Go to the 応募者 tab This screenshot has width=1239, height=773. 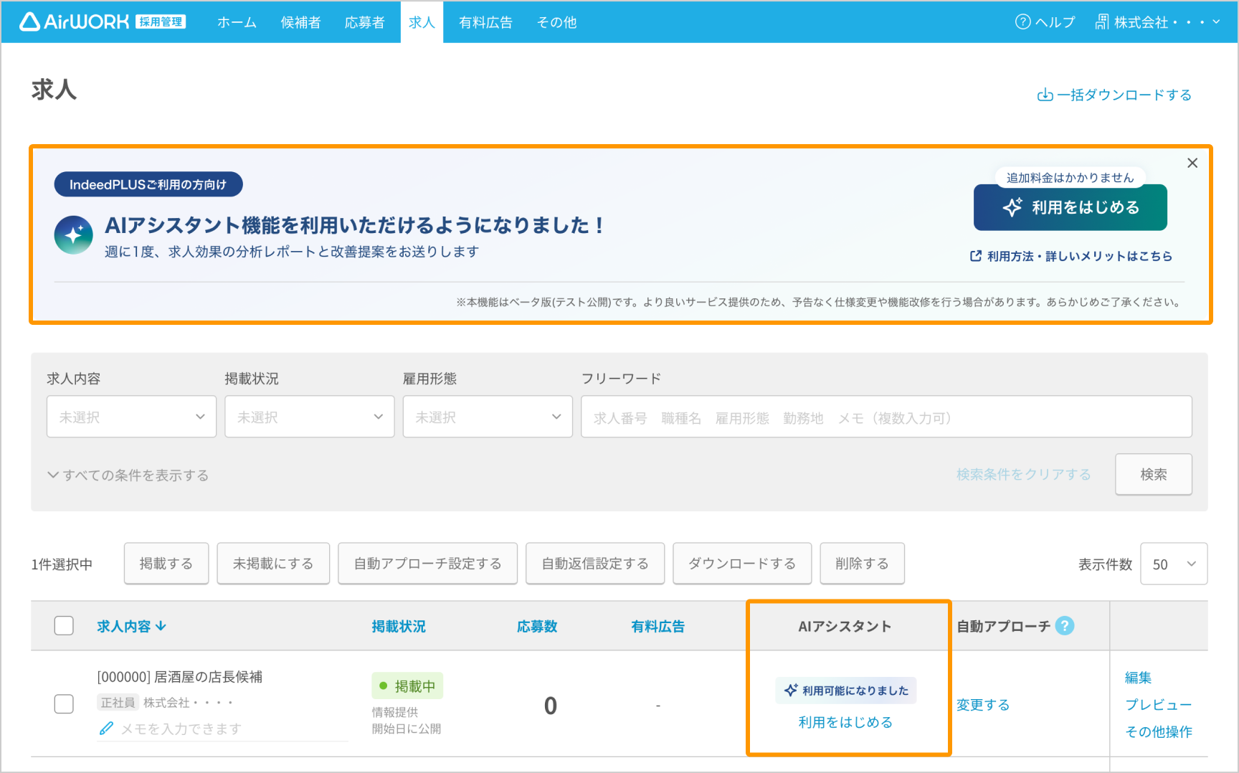click(364, 22)
